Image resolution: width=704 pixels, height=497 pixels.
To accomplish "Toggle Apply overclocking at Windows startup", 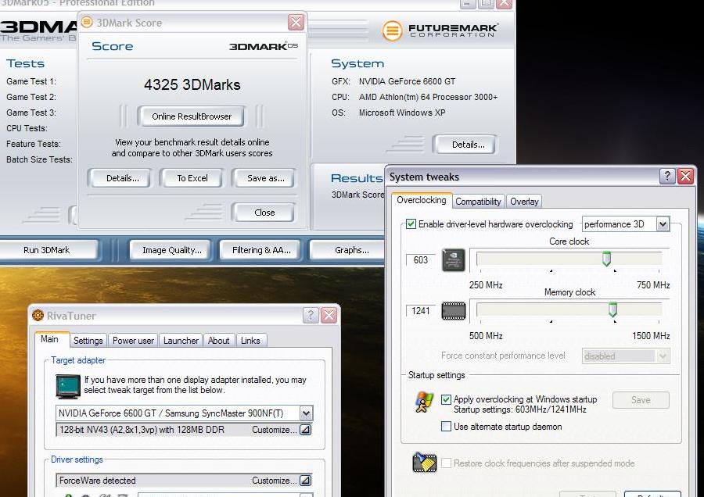I will point(446,399).
